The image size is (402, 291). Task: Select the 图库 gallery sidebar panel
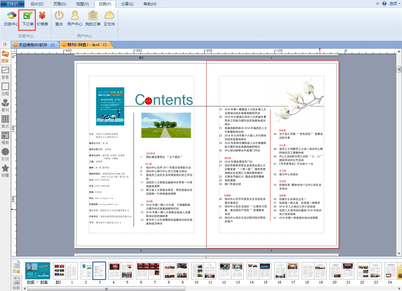point(5,57)
